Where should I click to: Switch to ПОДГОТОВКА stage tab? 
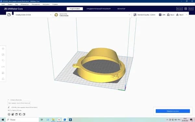(75, 9)
